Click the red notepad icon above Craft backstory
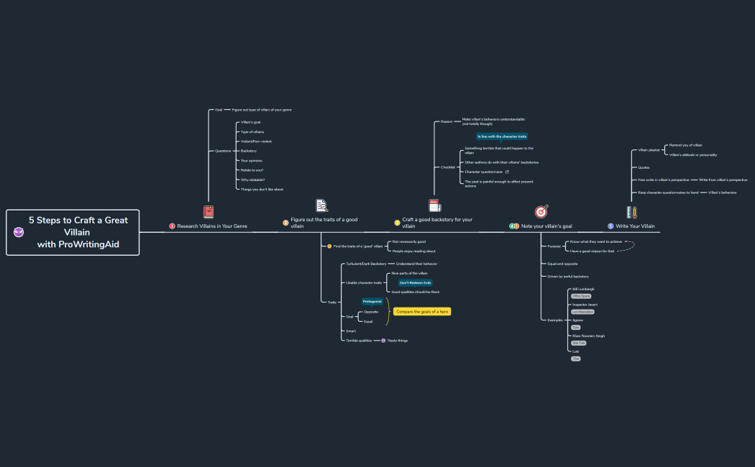The width and height of the screenshot is (755, 467). (434, 205)
